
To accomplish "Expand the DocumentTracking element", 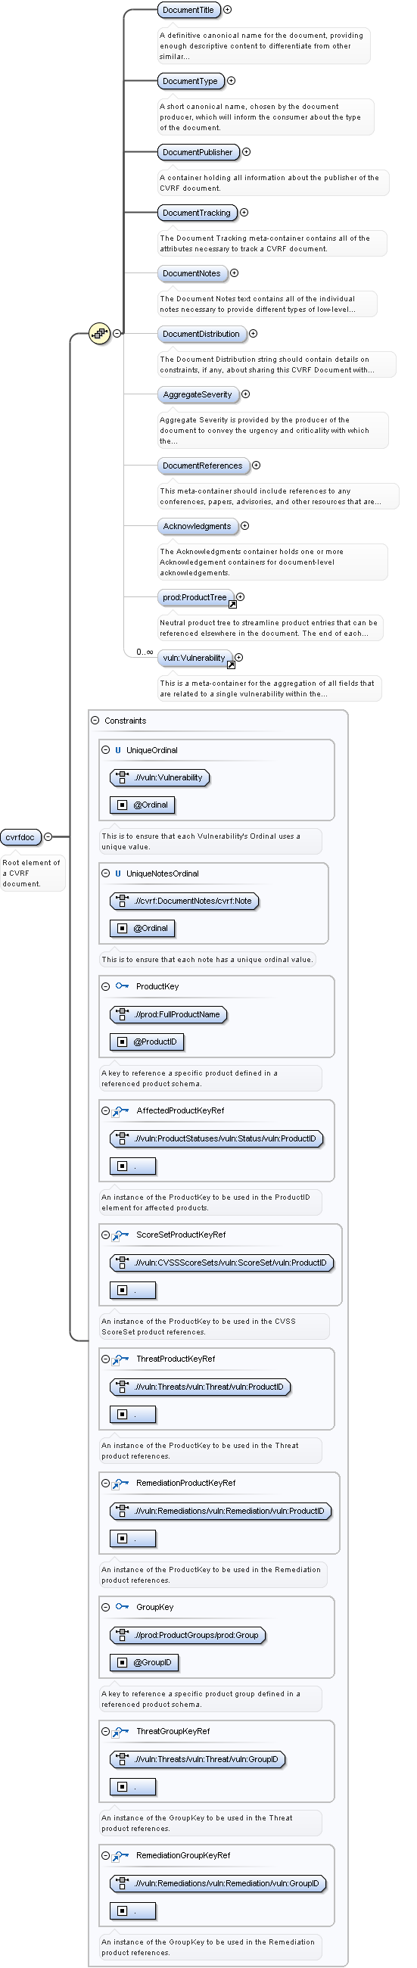I will [244, 213].
